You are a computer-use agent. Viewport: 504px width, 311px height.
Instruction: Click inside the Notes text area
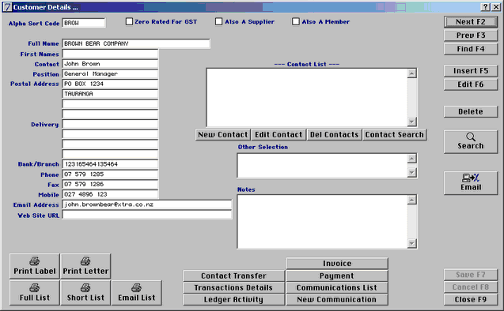click(322, 222)
